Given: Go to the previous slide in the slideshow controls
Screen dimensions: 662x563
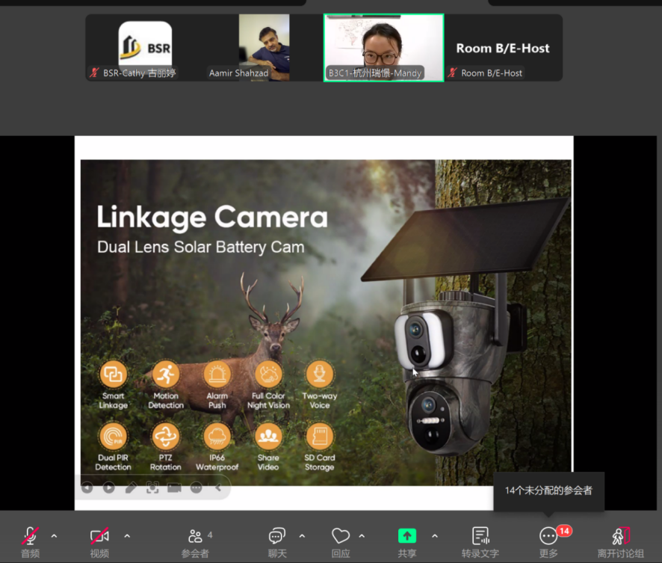Looking at the screenshot, I should tap(87, 487).
